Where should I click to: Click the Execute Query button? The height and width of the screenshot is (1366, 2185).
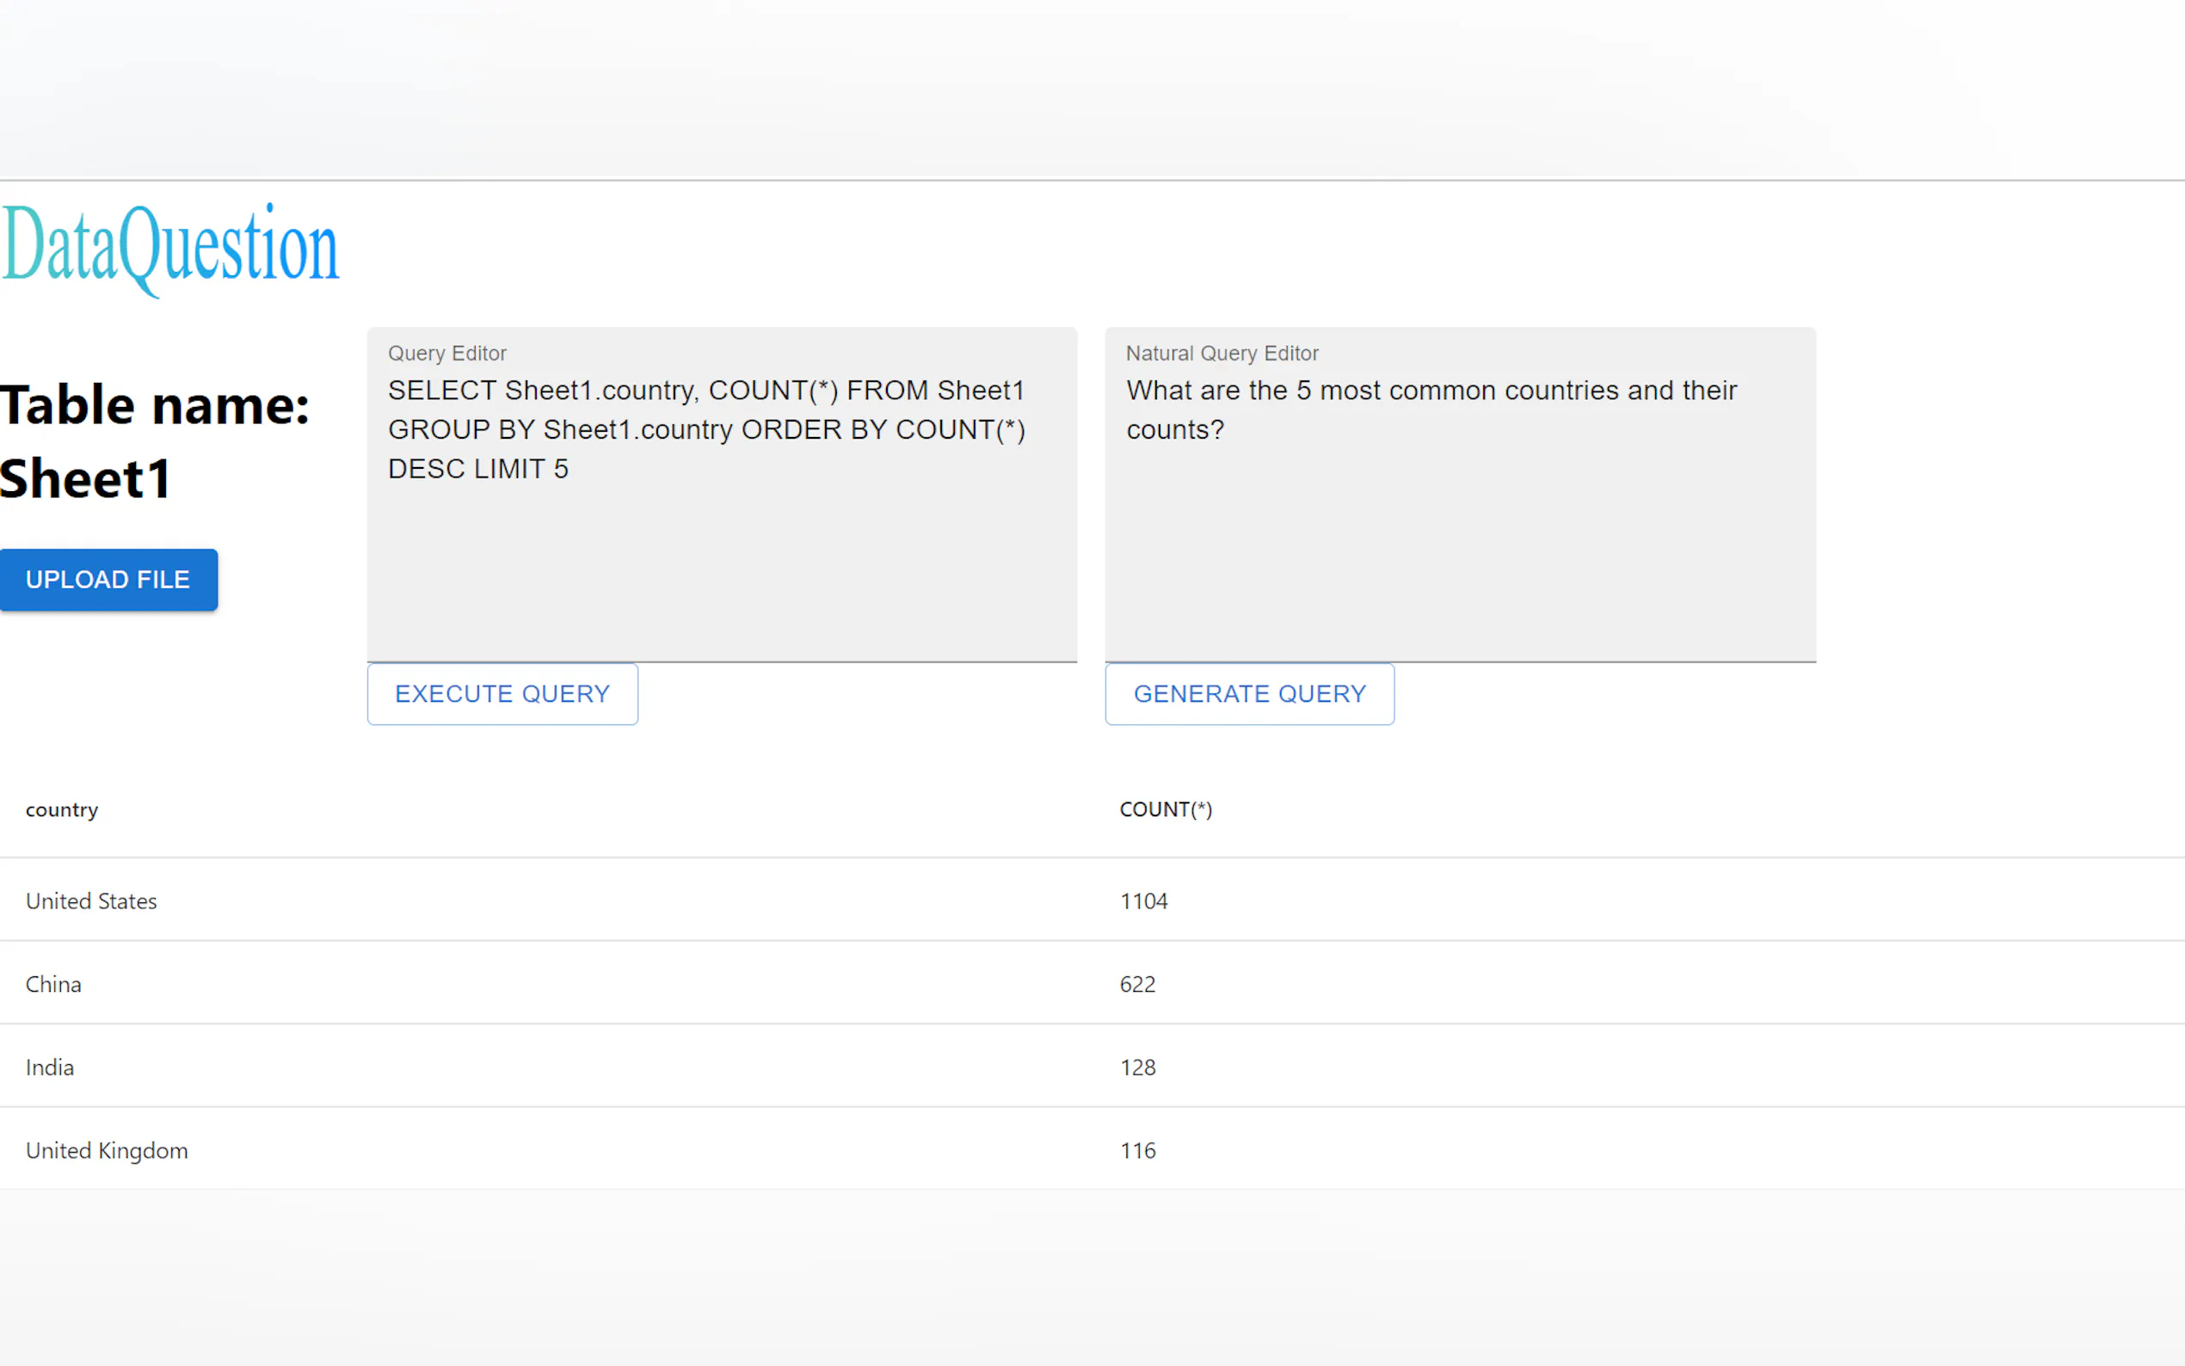click(502, 694)
